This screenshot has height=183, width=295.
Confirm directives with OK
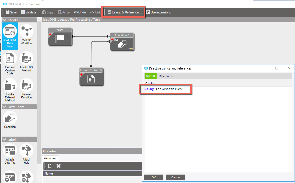[154, 177]
